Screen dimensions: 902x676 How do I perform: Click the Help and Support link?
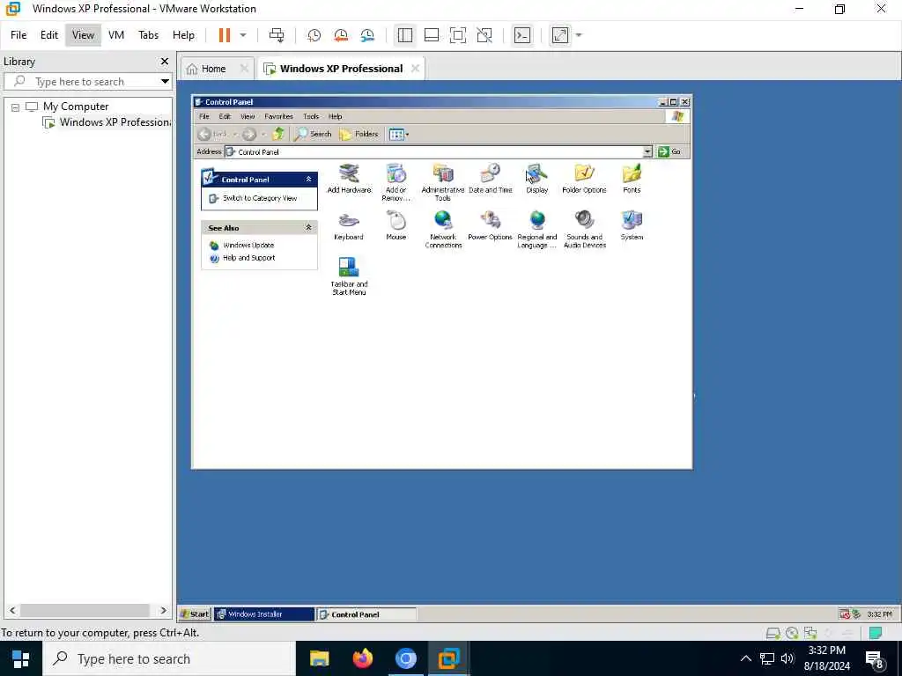coord(249,258)
